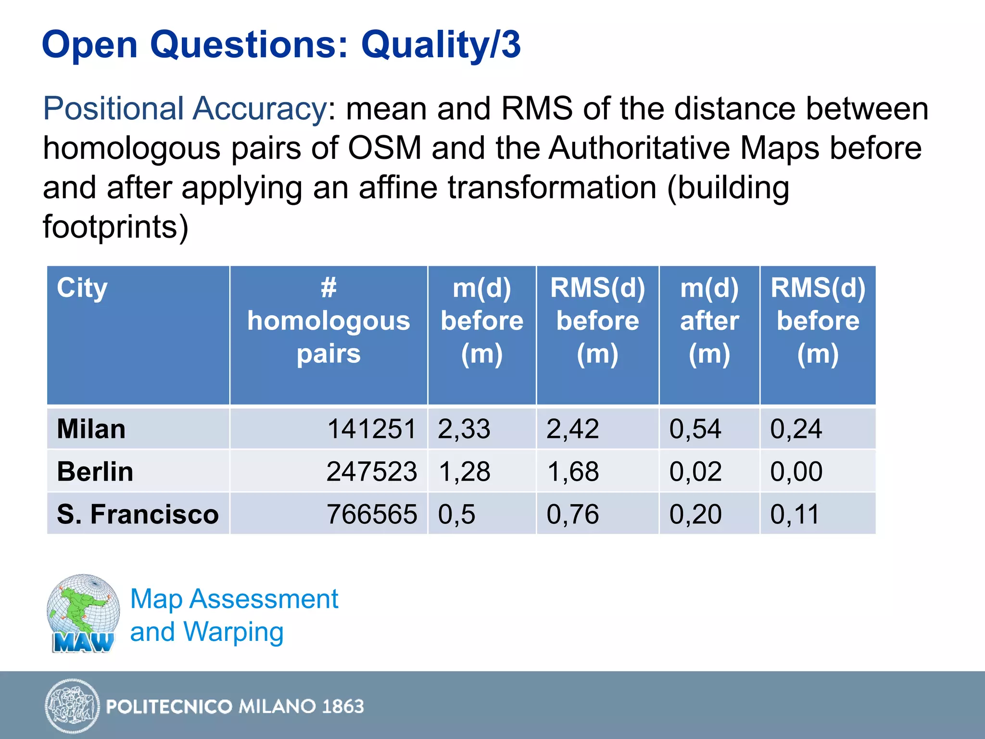This screenshot has height=739, width=985.
Task: Click the '# homologous pairs' header cell
Action: click(x=328, y=321)
